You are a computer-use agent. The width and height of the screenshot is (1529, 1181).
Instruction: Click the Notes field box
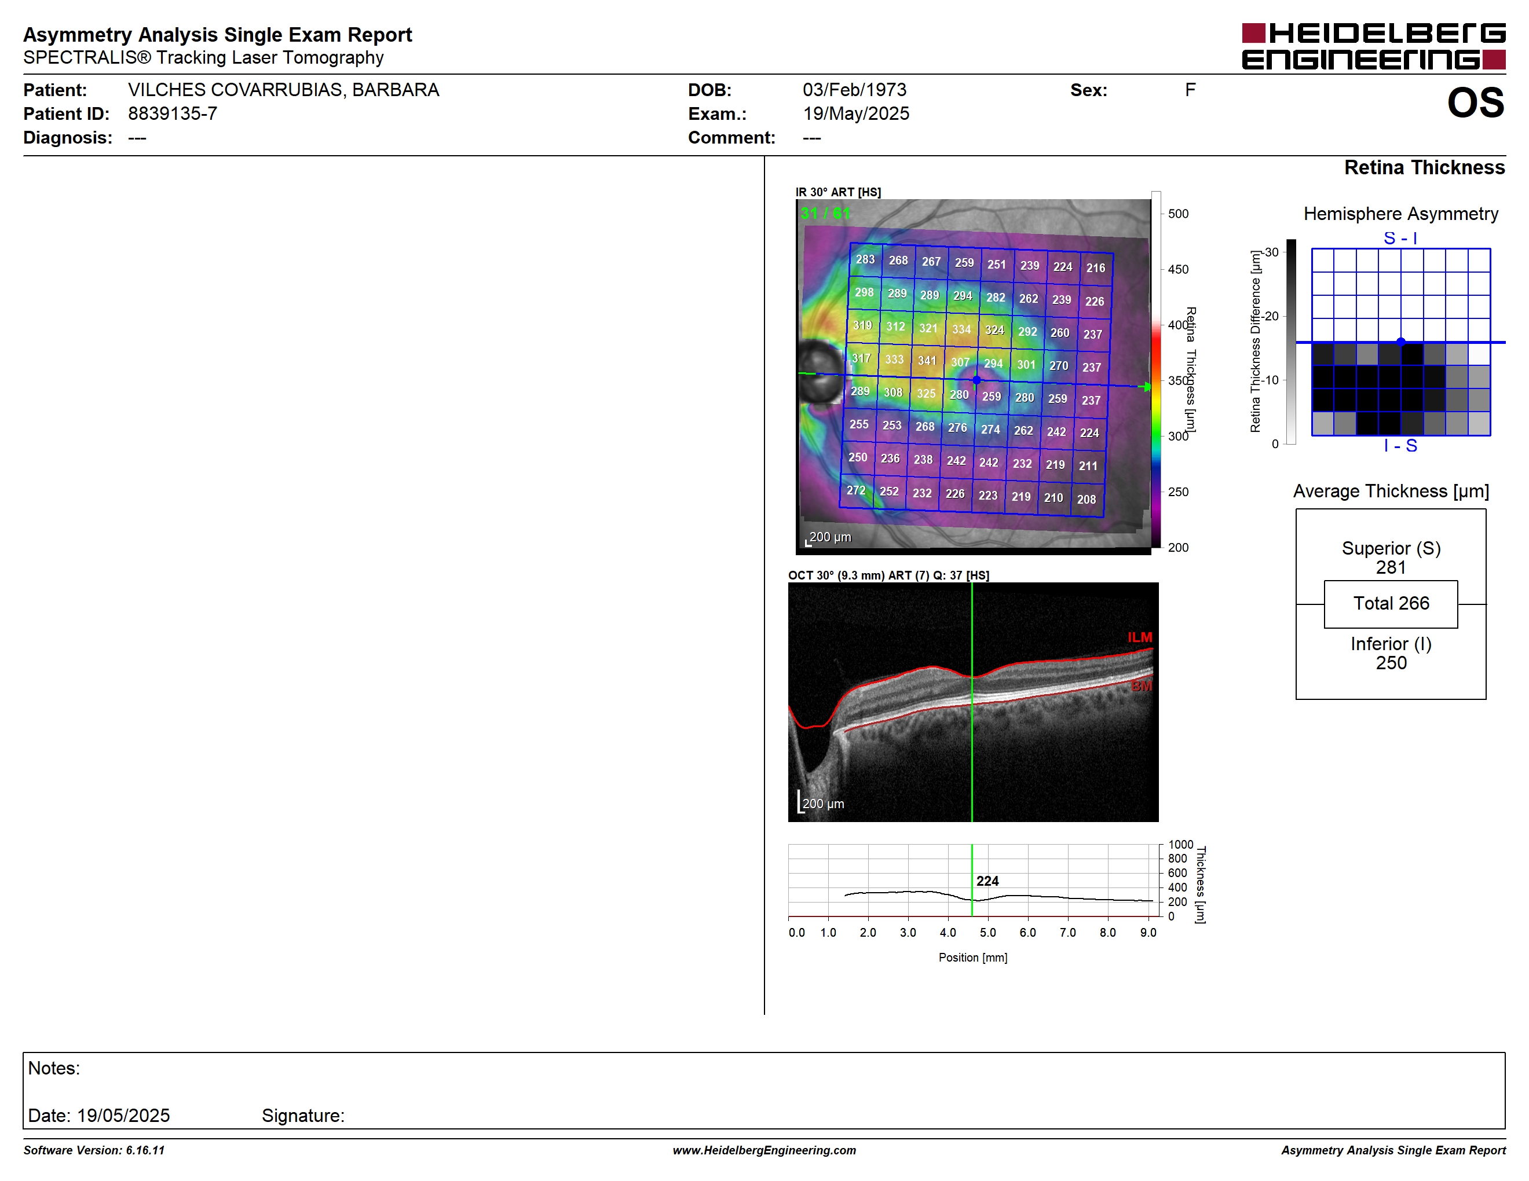764,1090
